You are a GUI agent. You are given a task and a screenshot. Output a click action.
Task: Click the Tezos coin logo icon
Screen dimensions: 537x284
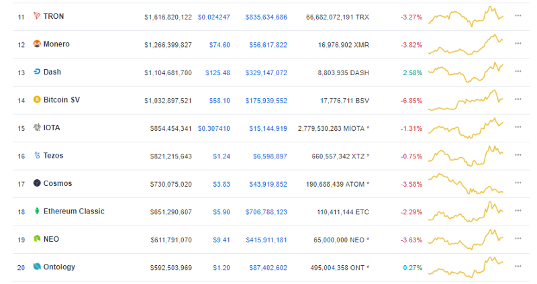click(37, 155)
